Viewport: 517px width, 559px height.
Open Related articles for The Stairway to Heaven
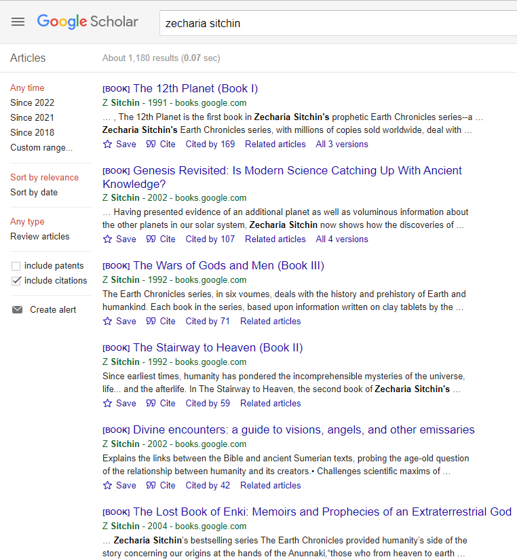click(x=271, y=403)
